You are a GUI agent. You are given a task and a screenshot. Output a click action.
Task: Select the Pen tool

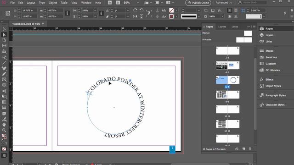[x=4, y=68]
